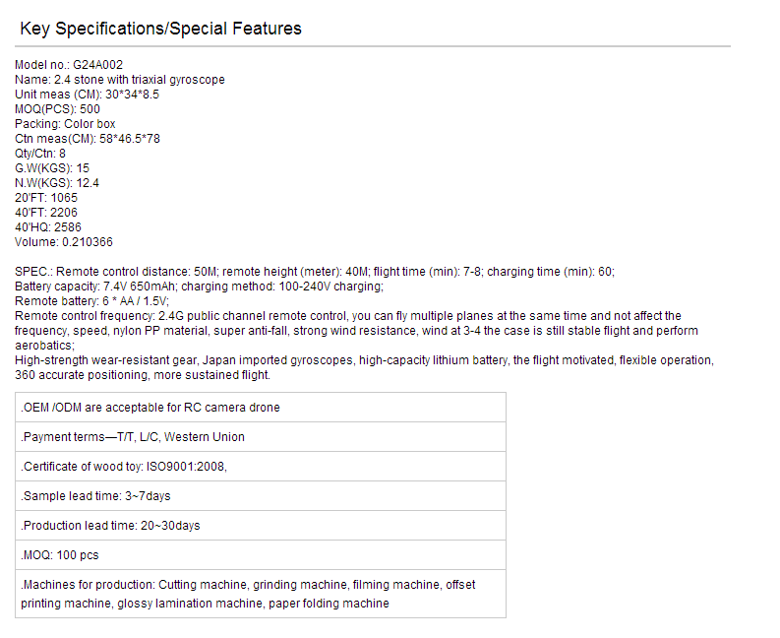Image resolution: width=780 pixels, height=638 pixels.
Task: Click the Sample lead time 3~7days row
Action: pyautogui.click(x=261, y=496)
